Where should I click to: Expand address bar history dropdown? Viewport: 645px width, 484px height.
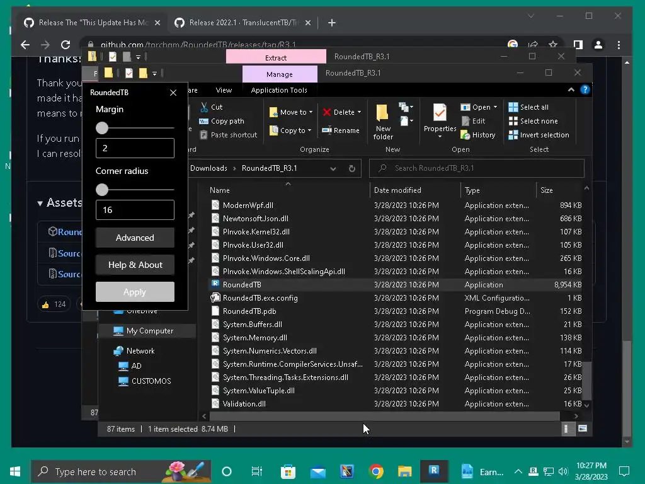coord(333,168)
